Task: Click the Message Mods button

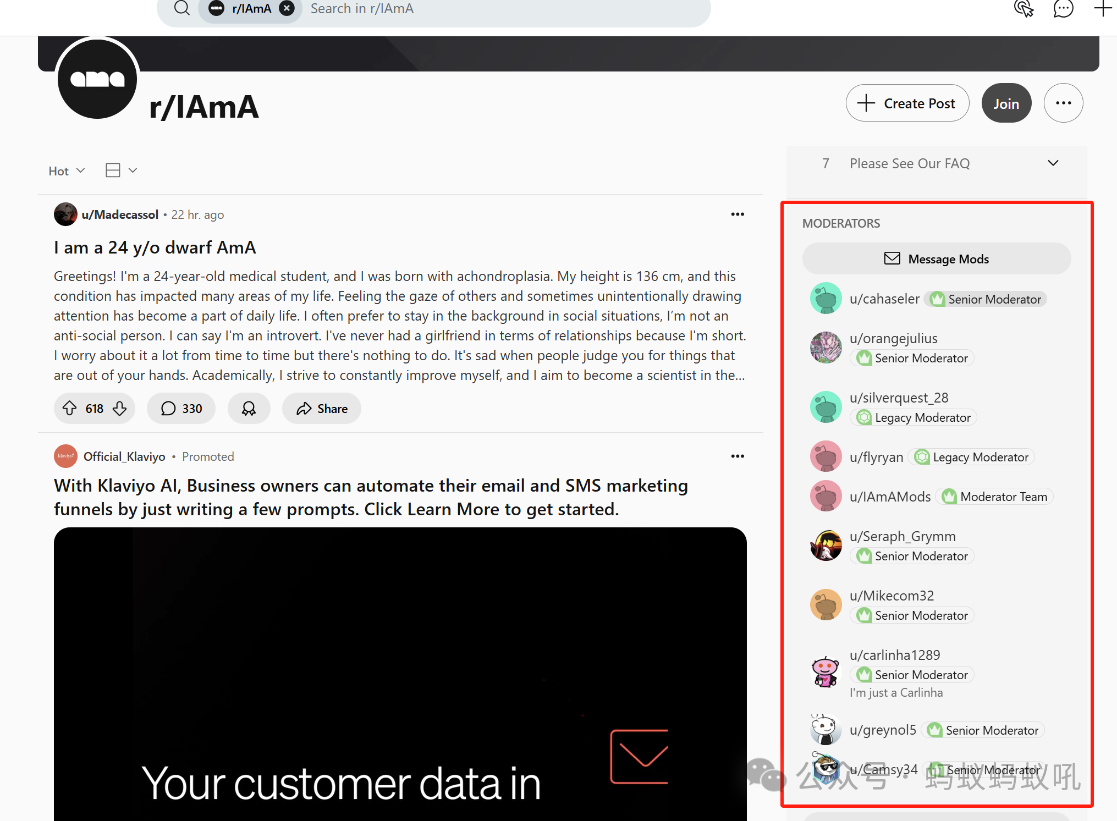Action: point(936,259)
